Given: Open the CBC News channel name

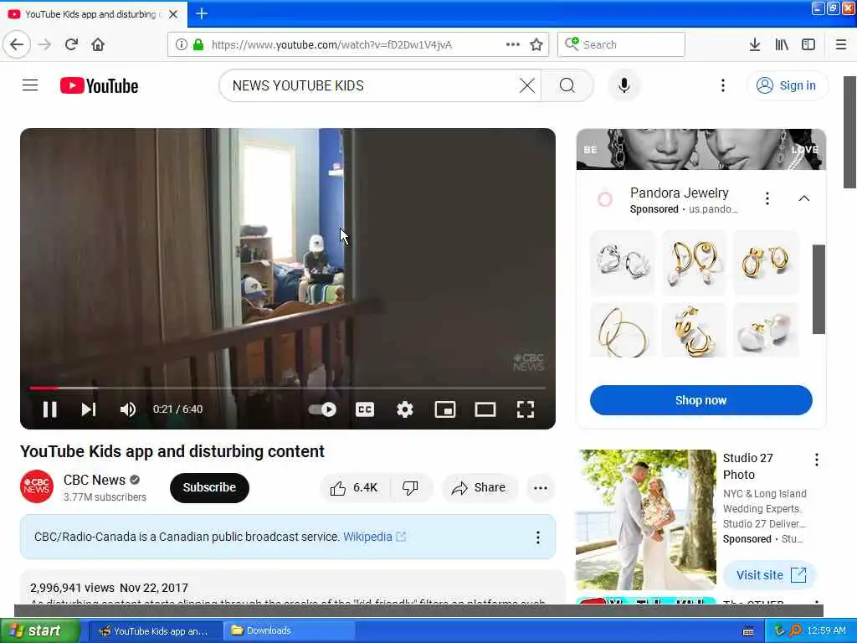Looking at the screenshot, I should pos(95,480).
